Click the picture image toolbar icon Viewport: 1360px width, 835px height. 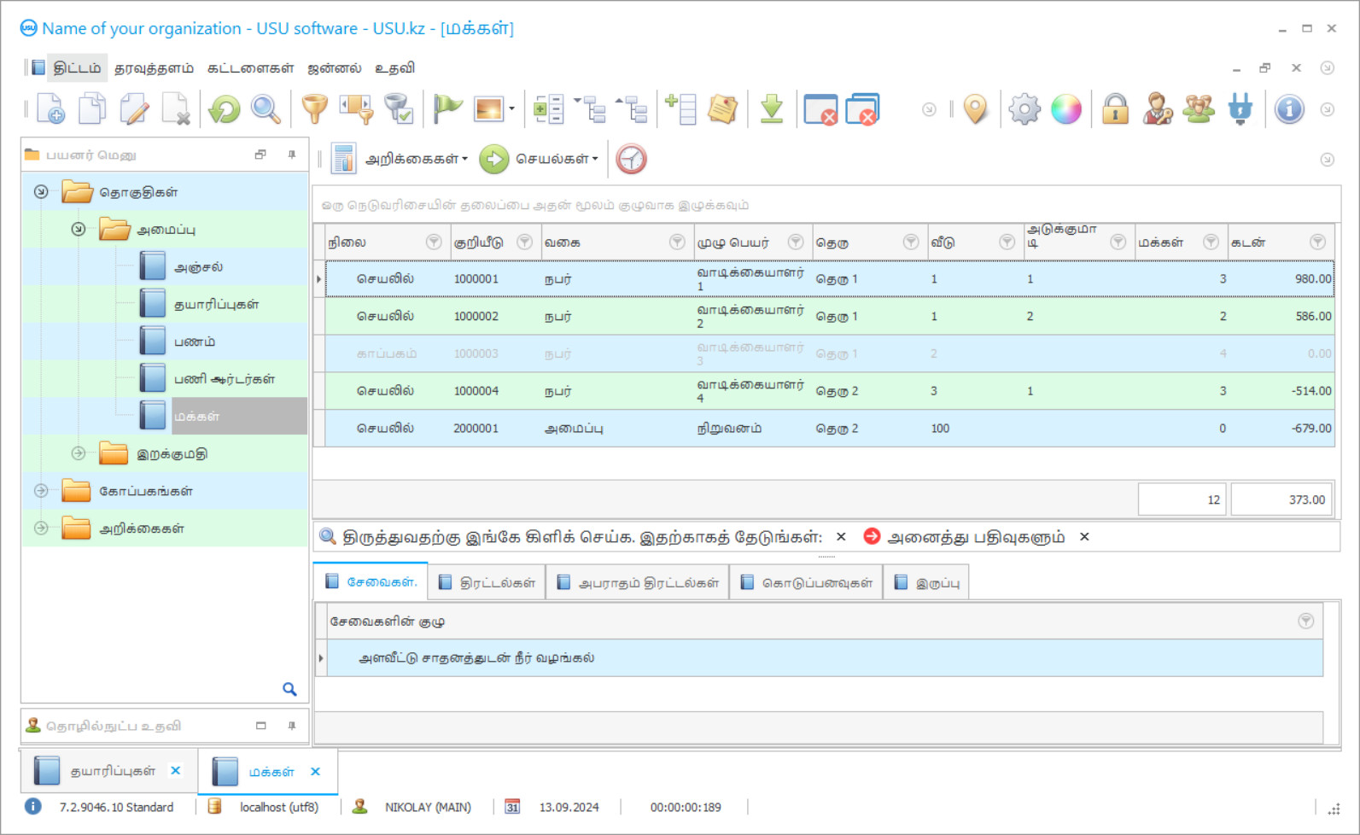488,109
